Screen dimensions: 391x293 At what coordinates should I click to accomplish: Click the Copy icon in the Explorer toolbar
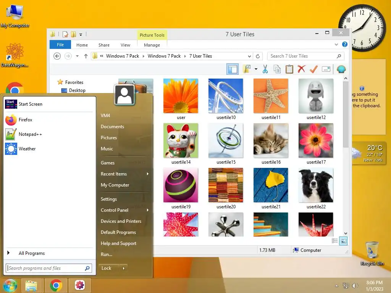coord(277,69)
